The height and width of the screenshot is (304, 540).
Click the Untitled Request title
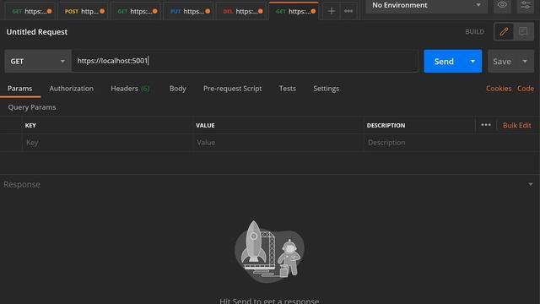tap(37, 32)
